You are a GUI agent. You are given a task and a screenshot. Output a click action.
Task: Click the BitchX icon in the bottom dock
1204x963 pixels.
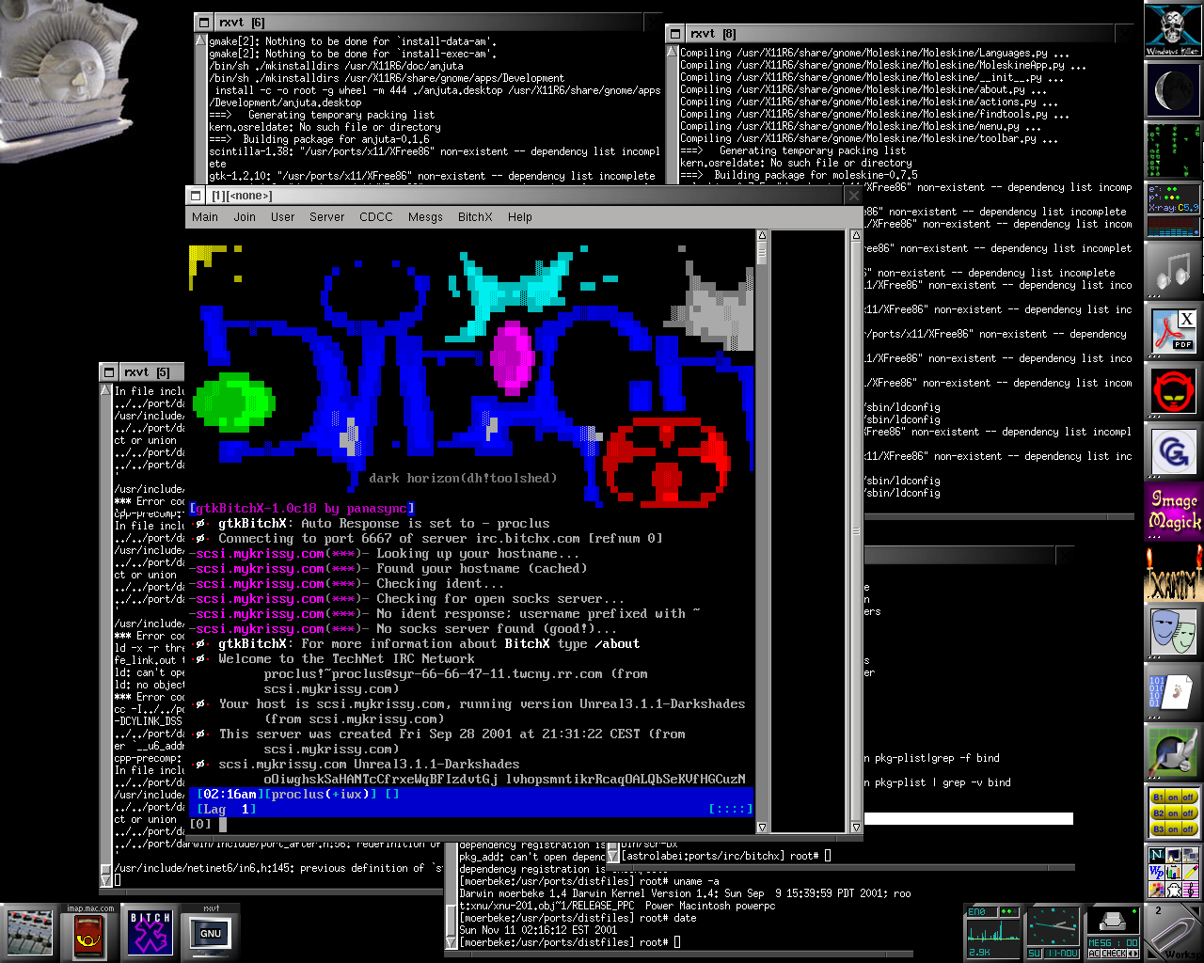click(150, 933)
